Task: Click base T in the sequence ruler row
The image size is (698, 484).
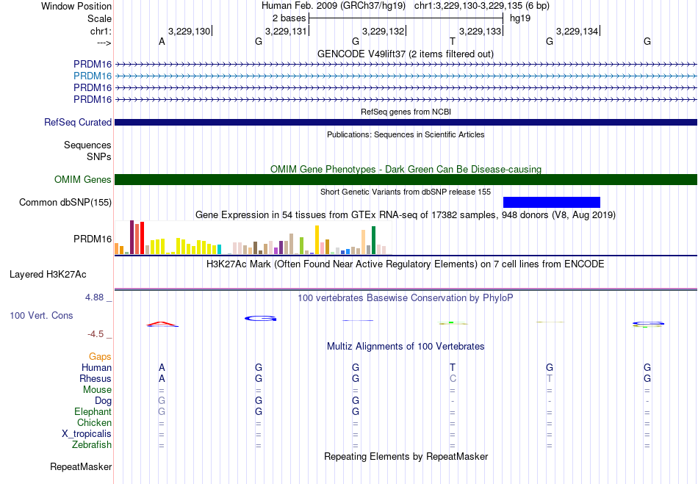Action: pyautogui.click(x=453, y=41)
